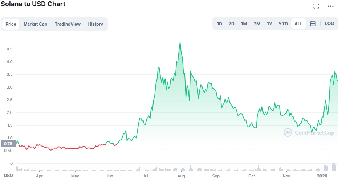The height and width of the screenshot is (181, 338).
Task: Click the Jun label on time axis
Action: [x=110, y=176]
